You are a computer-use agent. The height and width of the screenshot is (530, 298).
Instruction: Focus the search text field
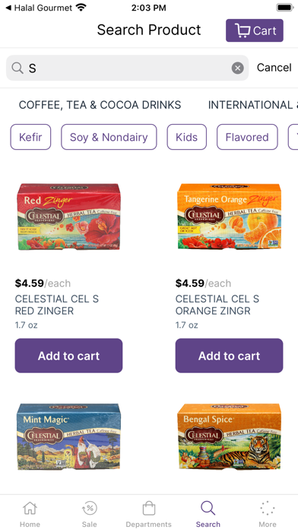(127, 68)
